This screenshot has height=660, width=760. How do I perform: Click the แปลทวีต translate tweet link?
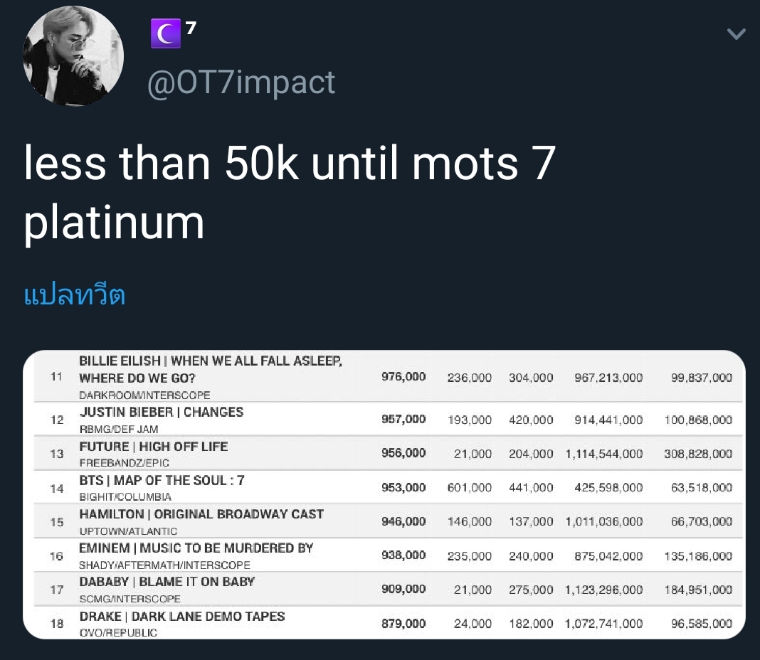click(x=75, y=294)
